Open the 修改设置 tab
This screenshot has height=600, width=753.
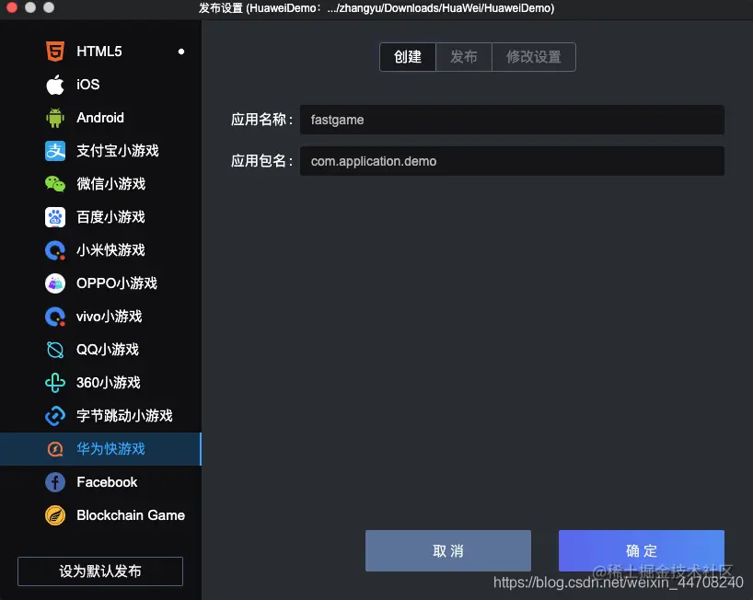pyautogui.click(x=533, y=56)
